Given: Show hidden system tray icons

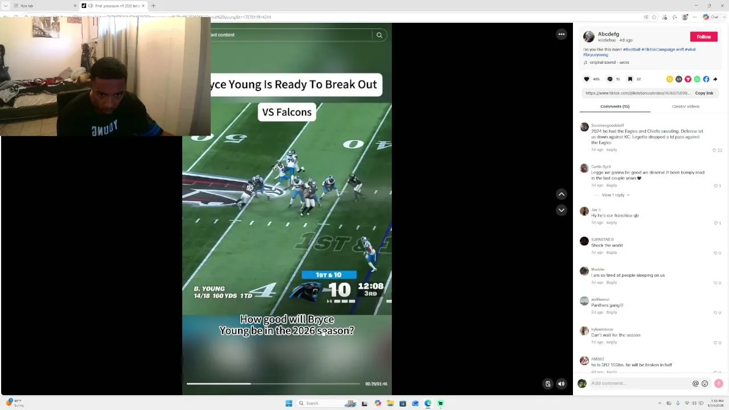Looking at the screenshot, I should 660,403.
